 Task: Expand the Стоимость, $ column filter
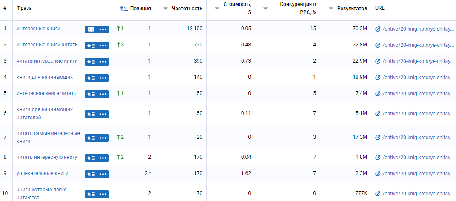(217, 9)
